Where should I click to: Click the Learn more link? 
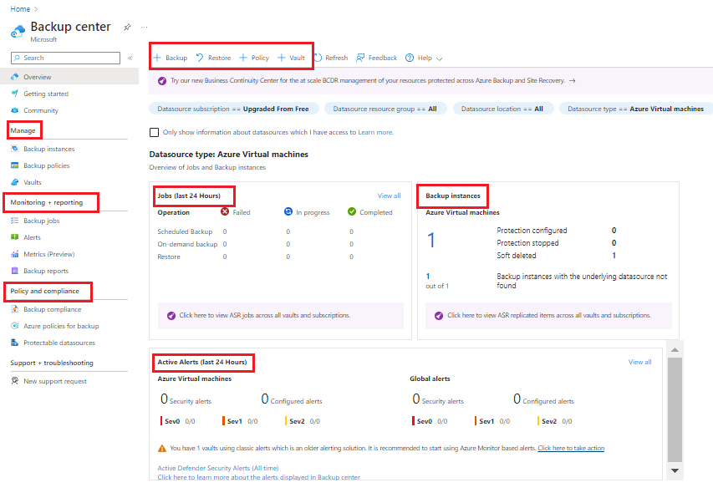375,132
